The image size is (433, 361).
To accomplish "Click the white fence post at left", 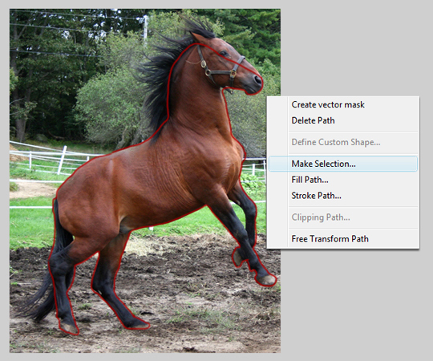I will (x=62, y=160).
